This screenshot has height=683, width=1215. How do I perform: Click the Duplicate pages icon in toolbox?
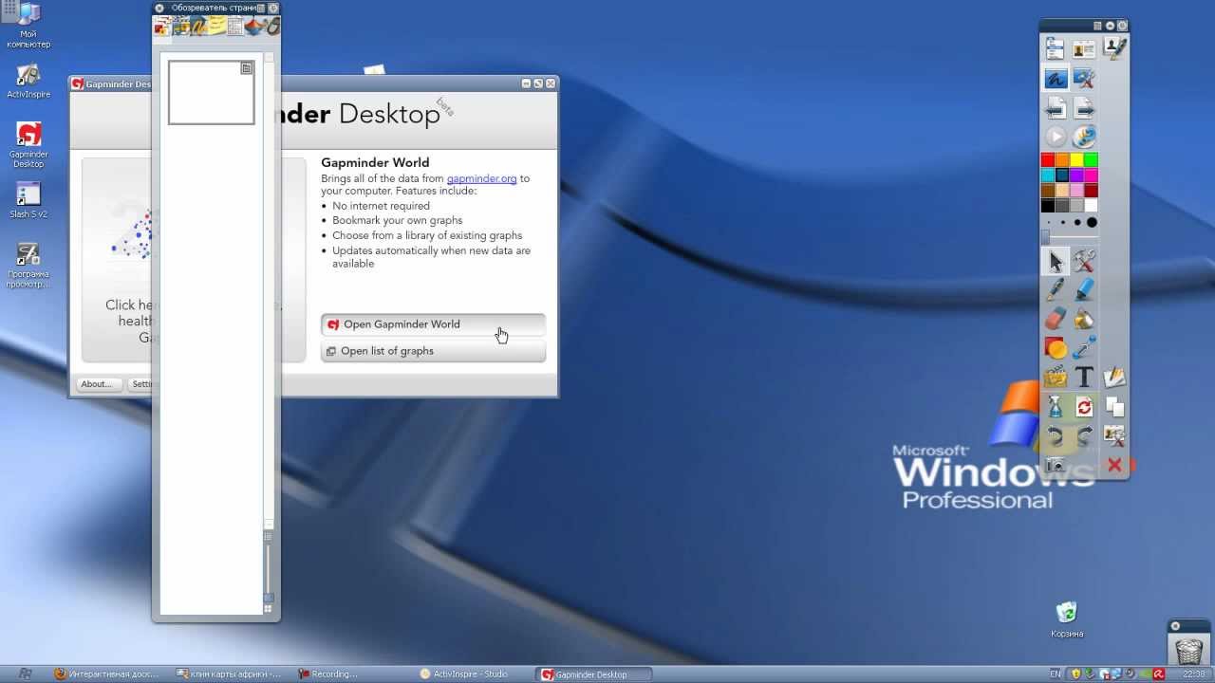pyautogui.click(x=1114, y=407)
